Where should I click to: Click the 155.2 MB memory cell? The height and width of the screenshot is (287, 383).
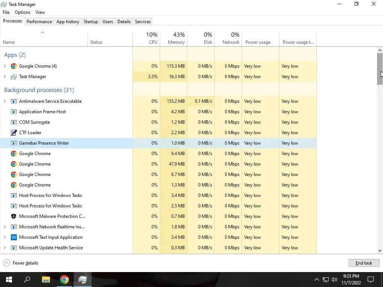pyautogui.click(x=174, y=101)
